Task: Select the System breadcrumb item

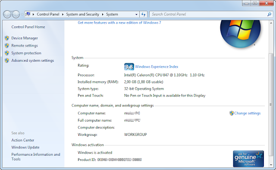Action: coord(112,14)
